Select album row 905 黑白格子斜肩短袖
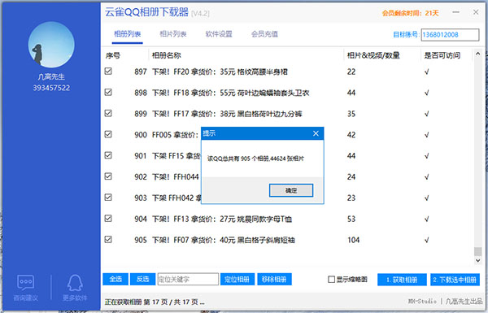The height and width of the screenshot is (313, 488). coord(288,240)
